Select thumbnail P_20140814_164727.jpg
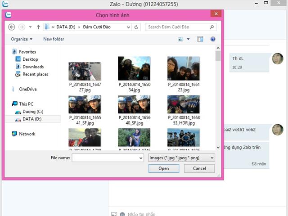Viewport: 288px width, 216px height. coord(85,71)
